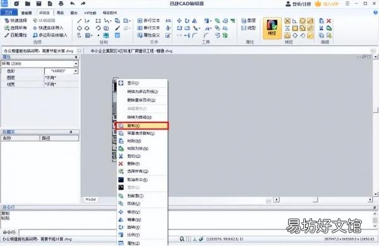
Task: Click the Undo arrow in title bar
Action: point(72,4)
